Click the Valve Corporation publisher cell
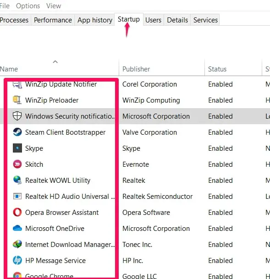 click(x=149, y=132)
